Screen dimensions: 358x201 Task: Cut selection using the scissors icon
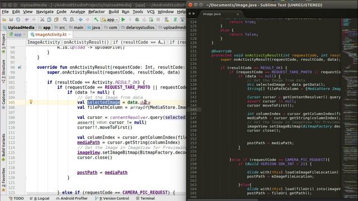tap(43, 20)
